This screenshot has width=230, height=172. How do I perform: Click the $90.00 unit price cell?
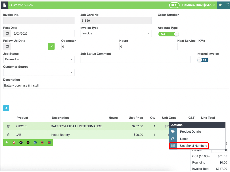tap(138, 135)
